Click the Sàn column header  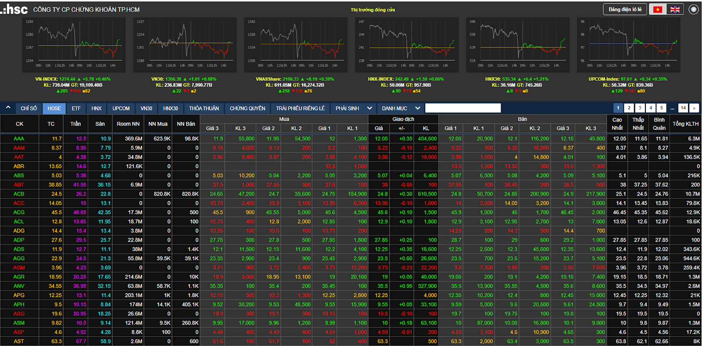[x=100, y=124]
